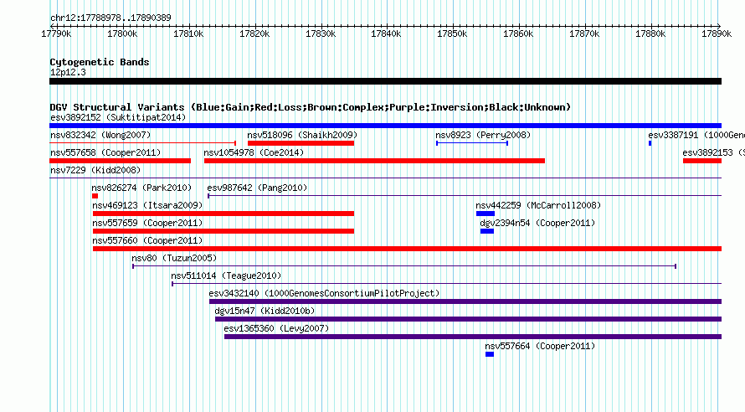Click the chr12:17788978..17890389 coordinates
Image resolution: width=745 pixels, height=412 pixels.
[110, 18]
